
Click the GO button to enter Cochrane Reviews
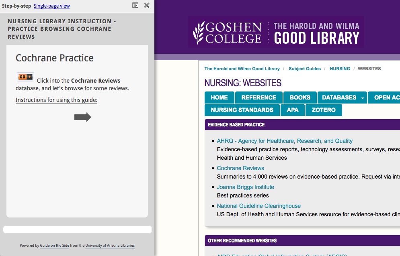[24, 76]
